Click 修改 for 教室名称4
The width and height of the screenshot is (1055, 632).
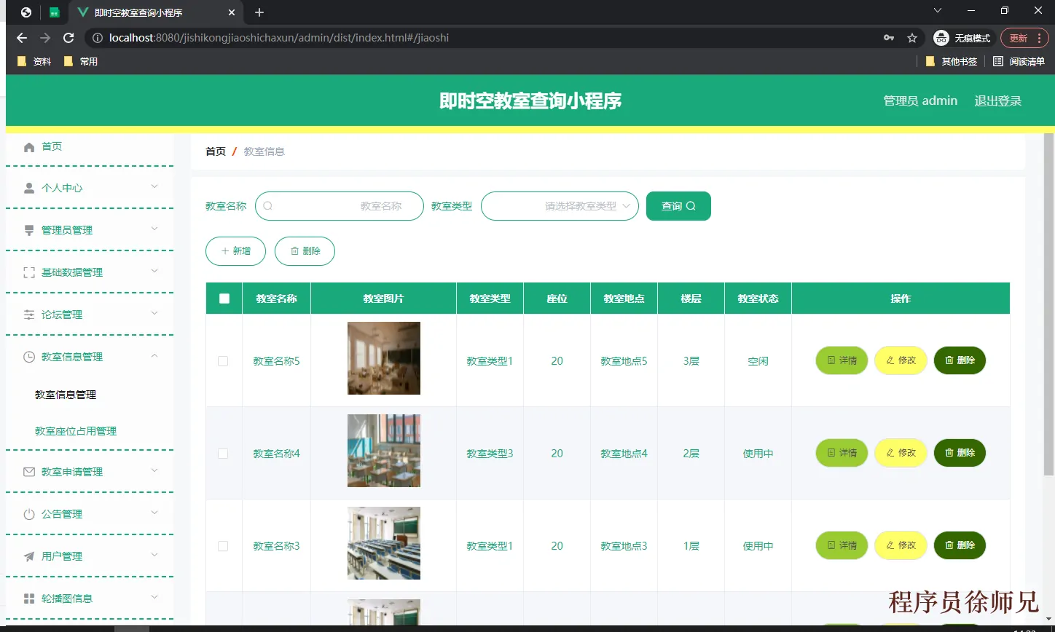coord(901,453)
